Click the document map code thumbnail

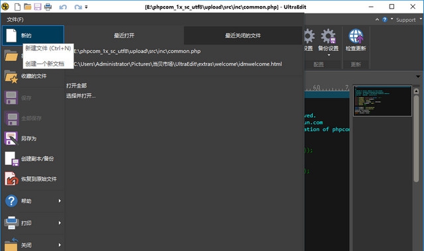(382, 101)
